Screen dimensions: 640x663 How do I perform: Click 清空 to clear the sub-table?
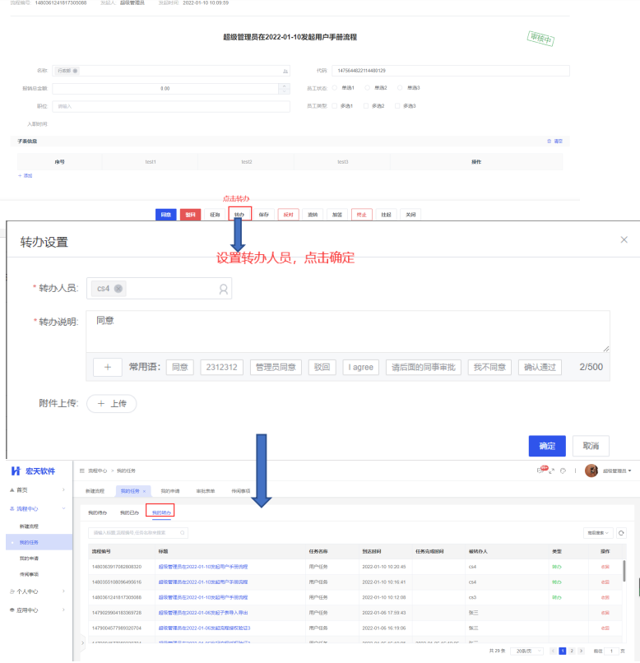(555, 141)
